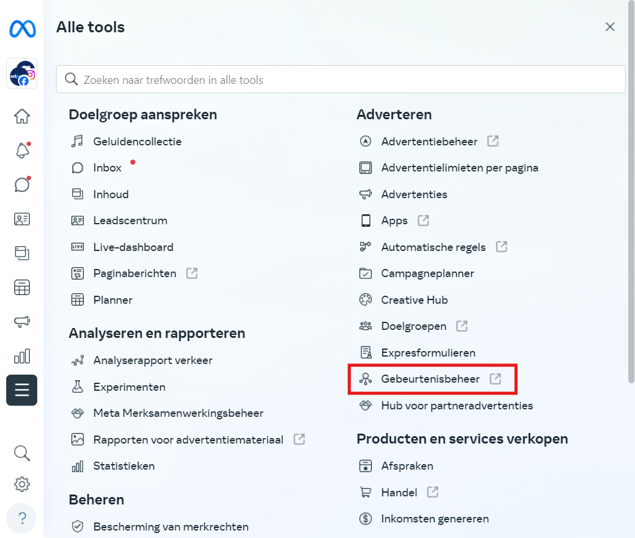The width and height of the screenshot is (635, 538).
Task: Open Campagneplanner
Action: [427, 273]
